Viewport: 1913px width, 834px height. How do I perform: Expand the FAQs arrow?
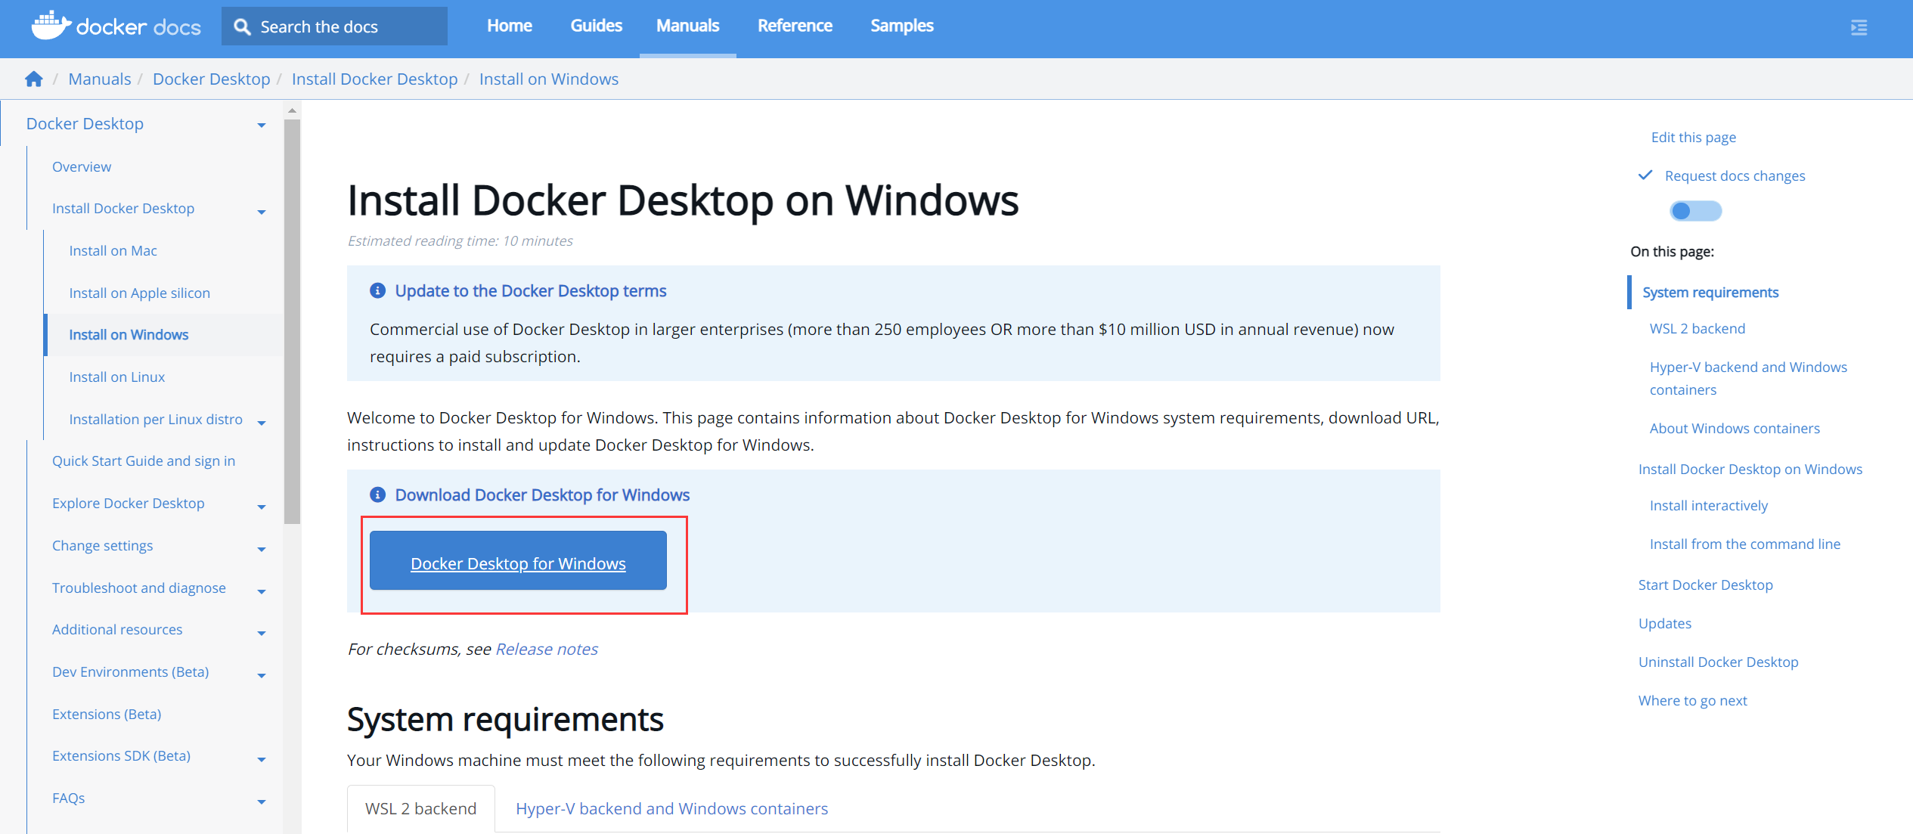[x=262, y=801]
